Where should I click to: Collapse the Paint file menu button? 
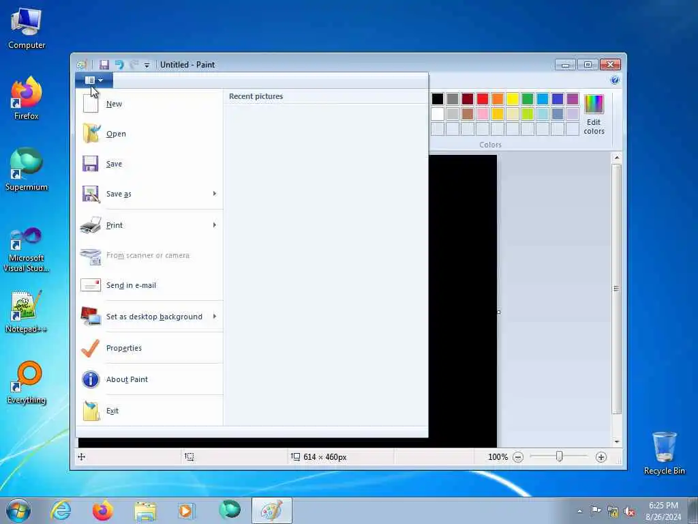pyautogui.click(x=94, y=81)
